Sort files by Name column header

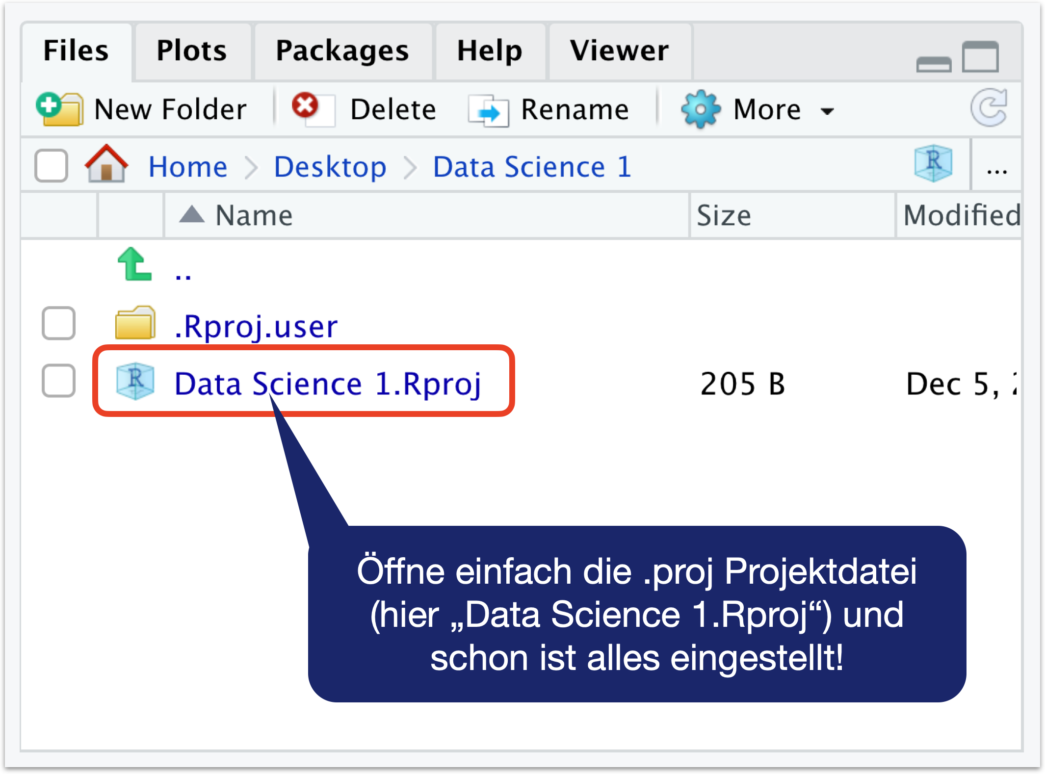click(x=254, y=215)
